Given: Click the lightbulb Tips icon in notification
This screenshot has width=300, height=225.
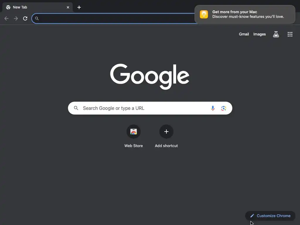Looking at the screenshot, I should (204, 14).
